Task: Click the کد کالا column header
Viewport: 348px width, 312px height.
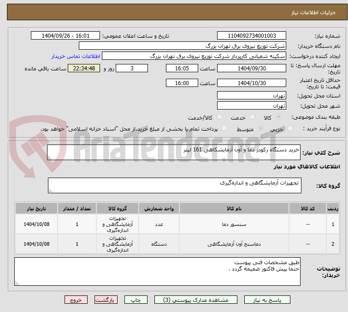Action: coord(307,208)
